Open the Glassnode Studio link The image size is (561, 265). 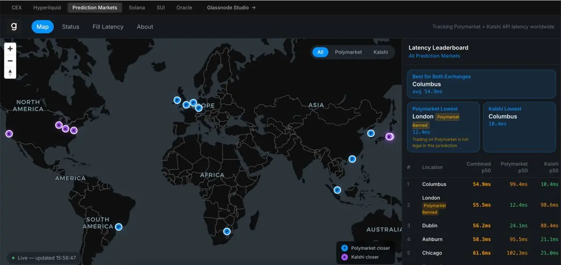tap(231, 7)
